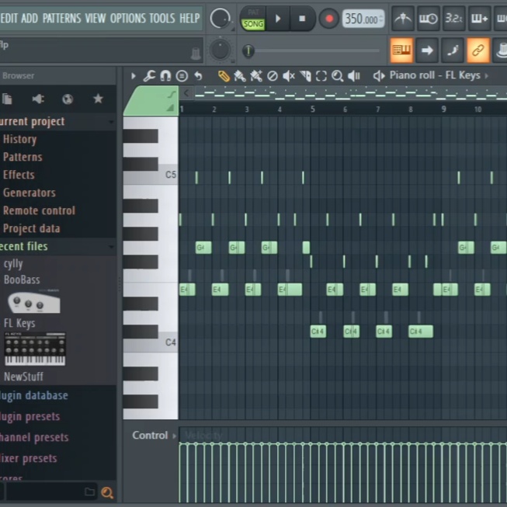
Task: Click the Effects entry in the browser
Action: click(19, 175)
